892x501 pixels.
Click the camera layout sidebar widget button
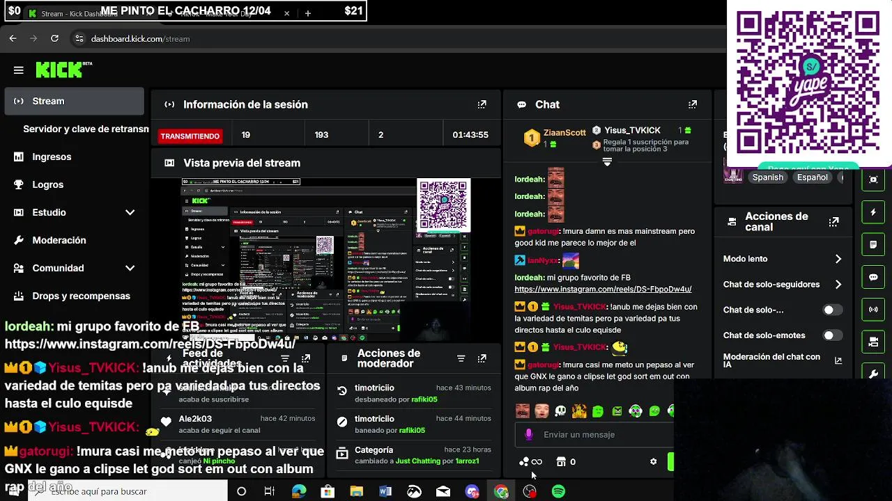[x=873, y=342]
